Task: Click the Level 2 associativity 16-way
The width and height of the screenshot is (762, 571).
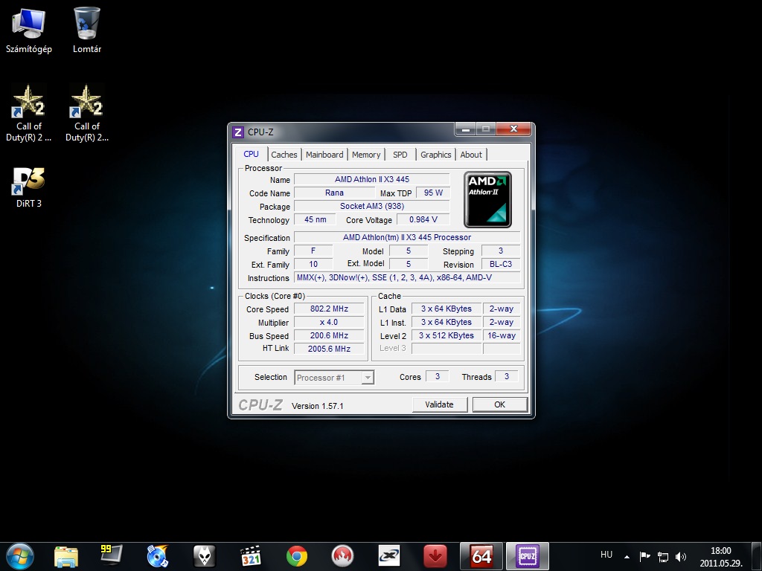Action: point(502,335)
